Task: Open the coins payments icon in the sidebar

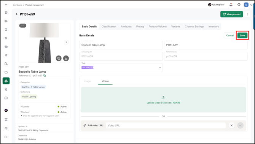Action: click(6, 47)
